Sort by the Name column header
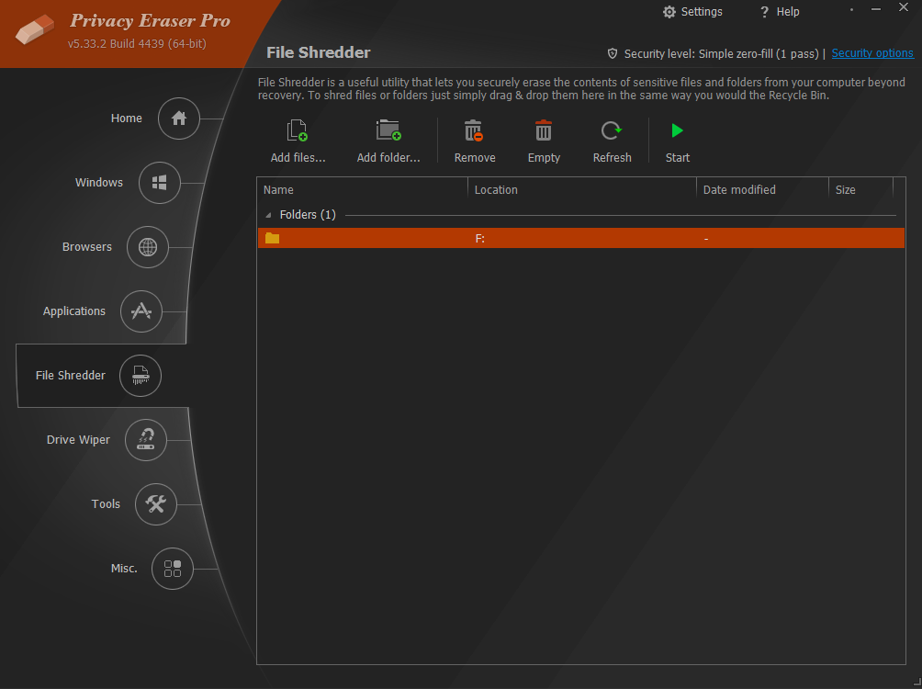The image size is (922, 689). click(362, 189)
